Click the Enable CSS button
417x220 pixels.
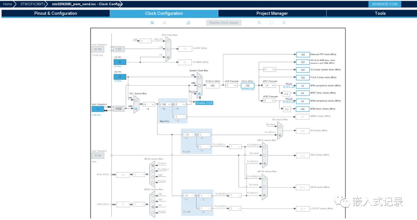point(204,103)
